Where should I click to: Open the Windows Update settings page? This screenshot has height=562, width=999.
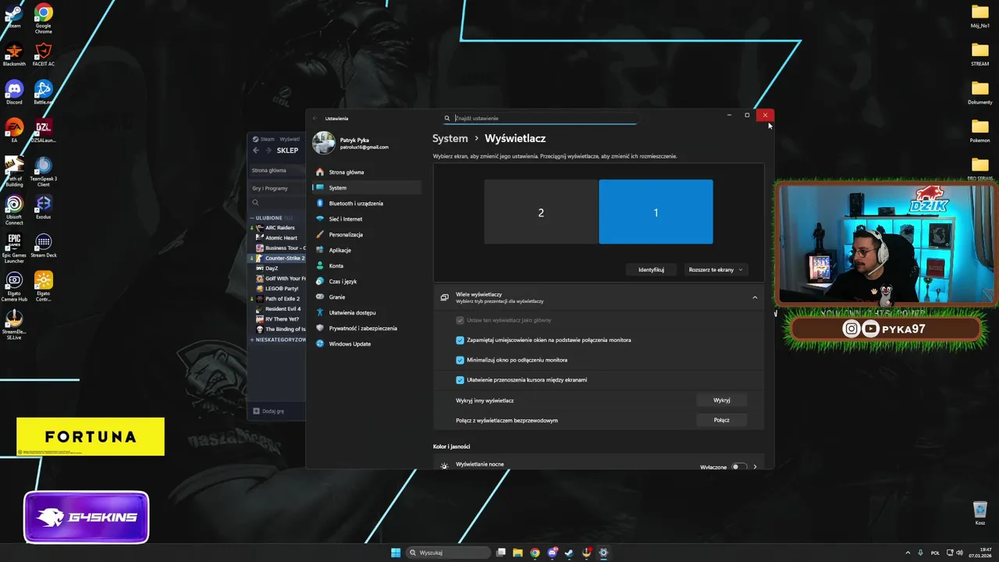367,343
